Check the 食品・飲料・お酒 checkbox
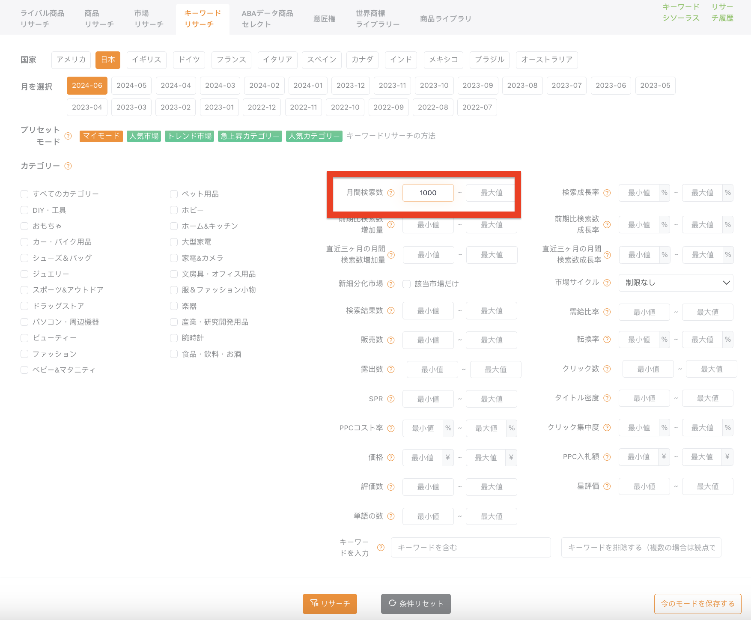The height and width of the screenshot is (620, 751). tap(174, 354)
